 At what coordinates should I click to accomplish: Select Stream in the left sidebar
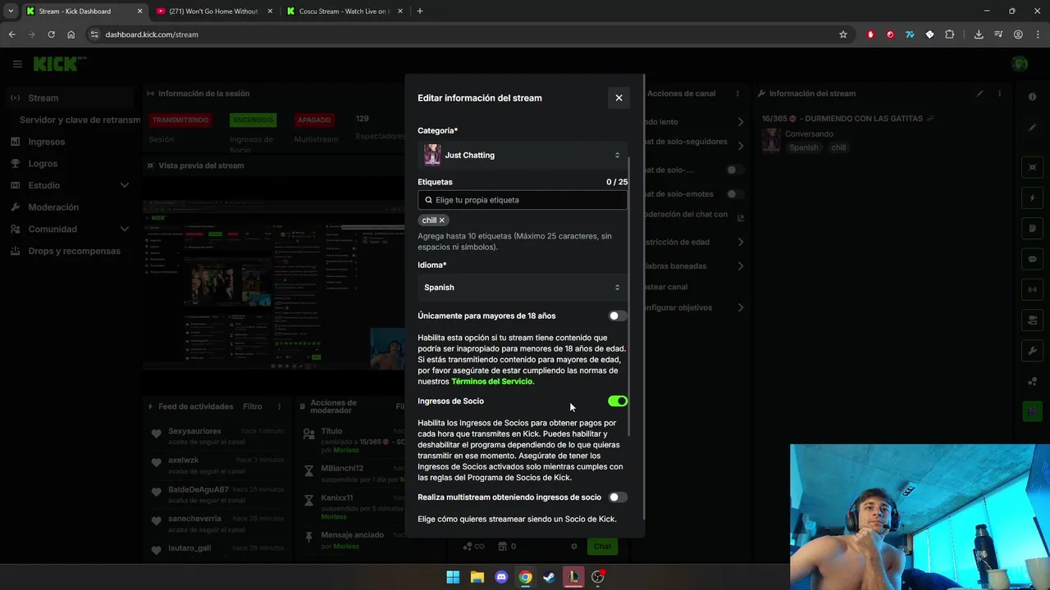point(71,98)
